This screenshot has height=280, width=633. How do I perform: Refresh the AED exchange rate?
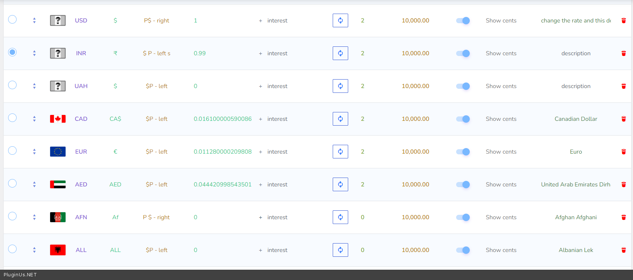(340, 185)
